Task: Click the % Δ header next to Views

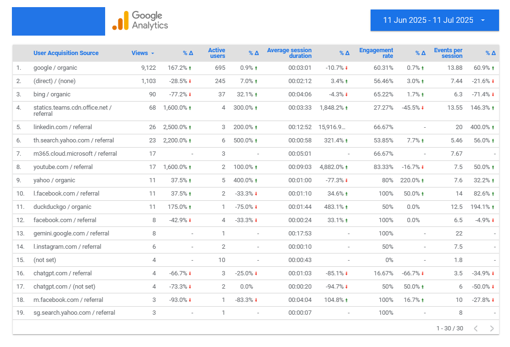Action: [187, 53]
